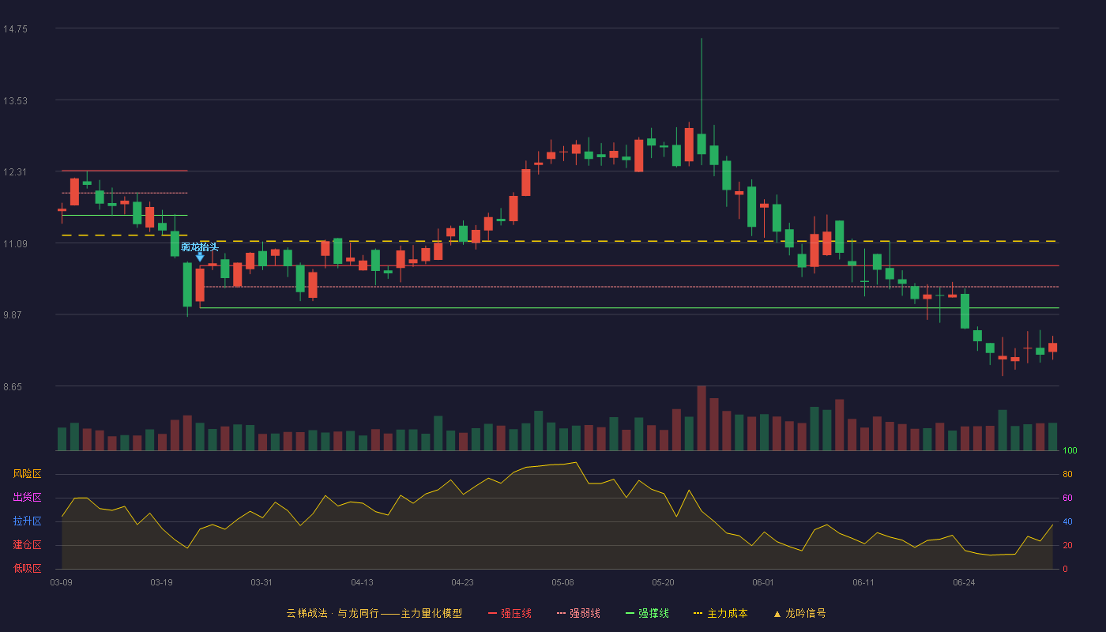The width and height of the screenshot is (1106, 632).
Task: Click the green 100 indicator axis value
Action: coord(1070,451)
